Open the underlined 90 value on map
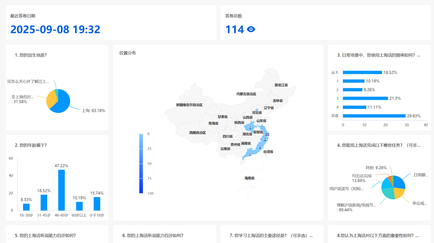The width and height of the screenshot is (434, 243). 267,134
